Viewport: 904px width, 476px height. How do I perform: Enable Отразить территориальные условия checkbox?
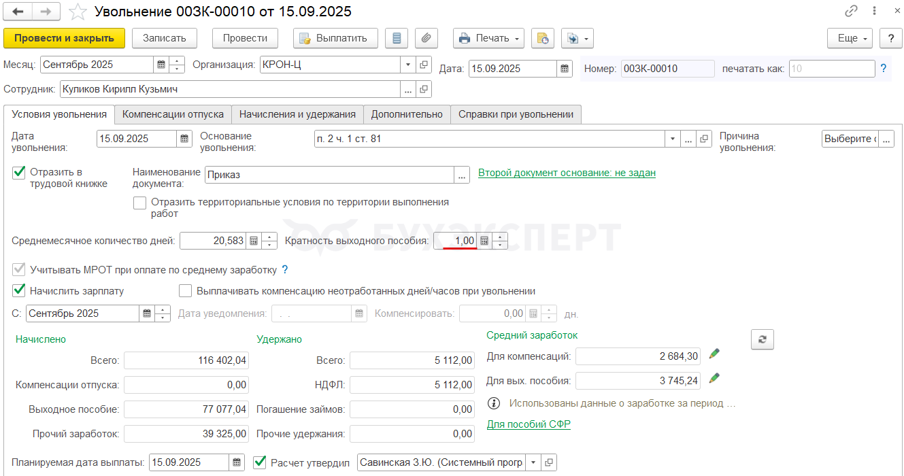click(140, 203)
